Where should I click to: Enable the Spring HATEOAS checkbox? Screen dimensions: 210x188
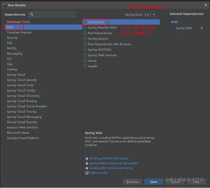coord(85,49)
